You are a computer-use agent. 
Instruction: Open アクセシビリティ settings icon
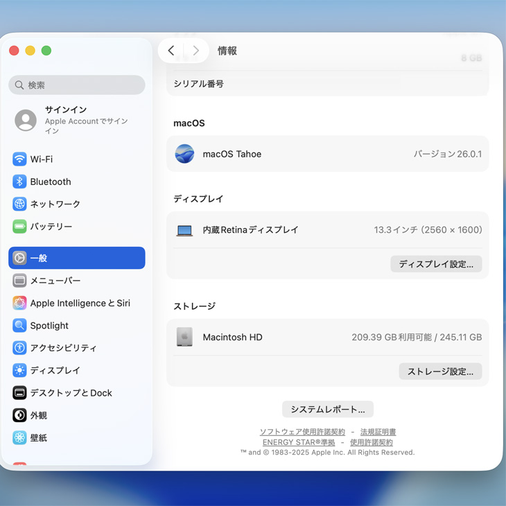pyautogui.click(x=19, y=348)
